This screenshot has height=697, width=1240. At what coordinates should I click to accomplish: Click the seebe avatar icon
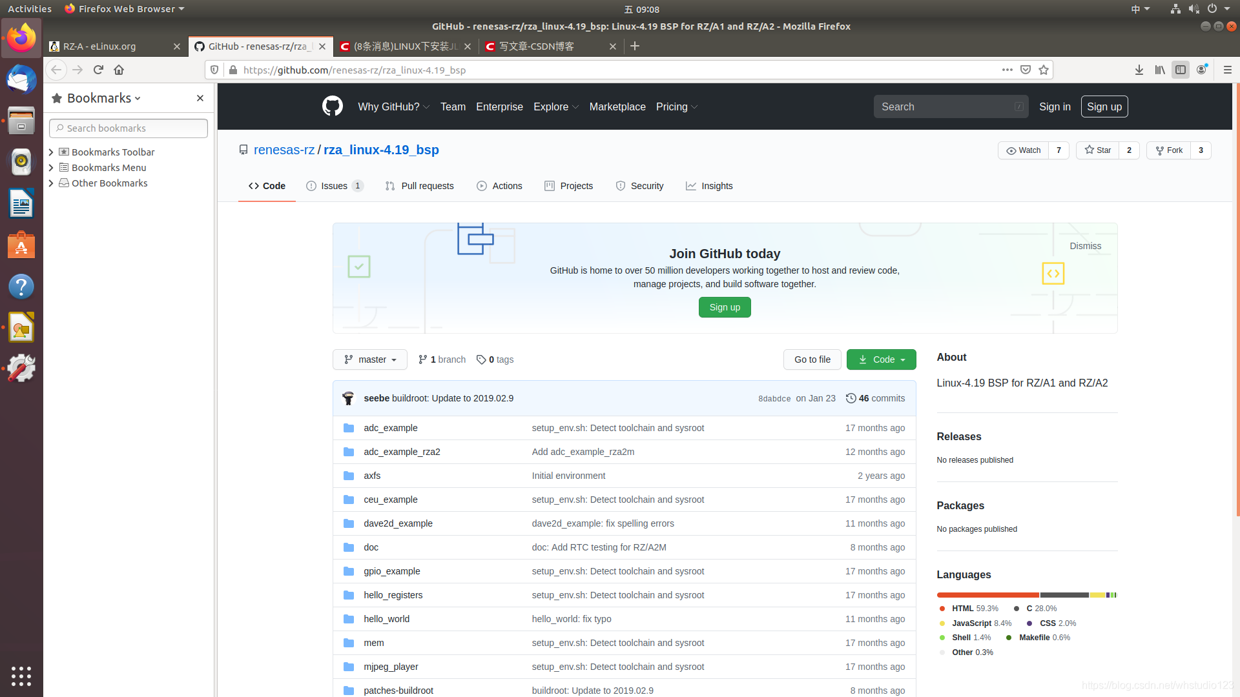349,398
